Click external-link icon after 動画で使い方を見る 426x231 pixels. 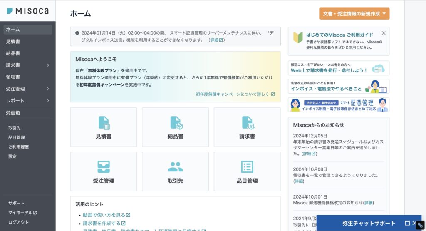128,215
